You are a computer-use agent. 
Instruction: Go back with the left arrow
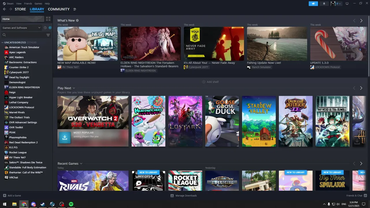point(4,9)
